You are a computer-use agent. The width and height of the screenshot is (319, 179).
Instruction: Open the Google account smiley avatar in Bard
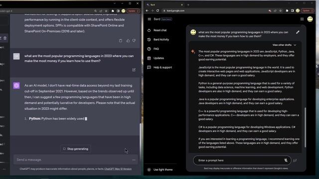click(x=310, y=19)
